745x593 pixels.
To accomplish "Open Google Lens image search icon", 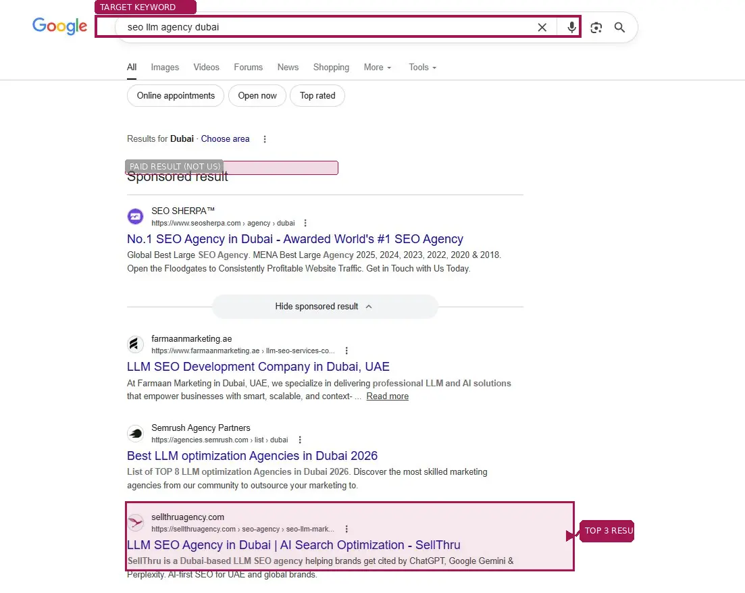I will 596,28.
